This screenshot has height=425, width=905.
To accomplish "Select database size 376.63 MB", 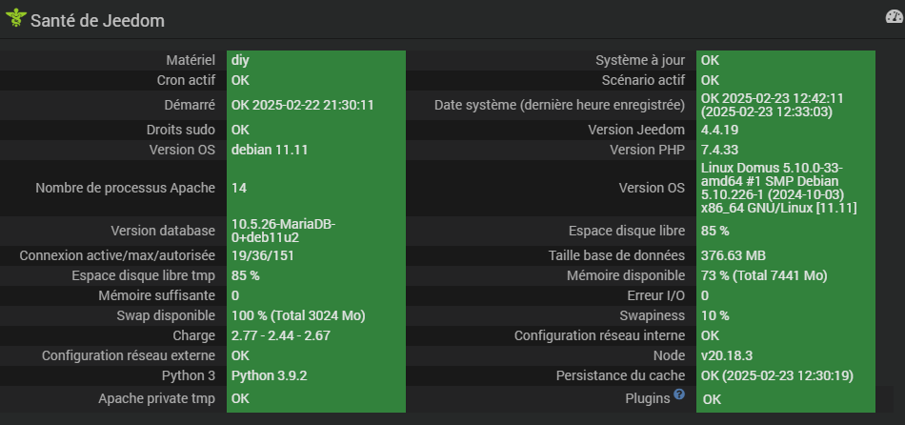I will pyautogui.click(x=734, y=255).
